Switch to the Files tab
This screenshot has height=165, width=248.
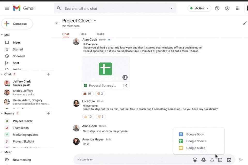[x=83, y=34]
